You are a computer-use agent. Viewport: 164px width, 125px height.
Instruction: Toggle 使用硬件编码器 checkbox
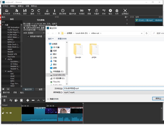pos(29,36)
